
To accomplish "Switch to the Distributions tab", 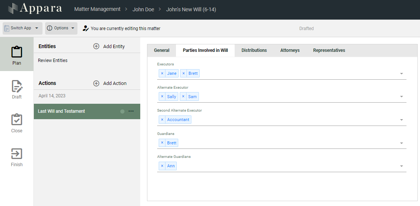I will [254, 50].
